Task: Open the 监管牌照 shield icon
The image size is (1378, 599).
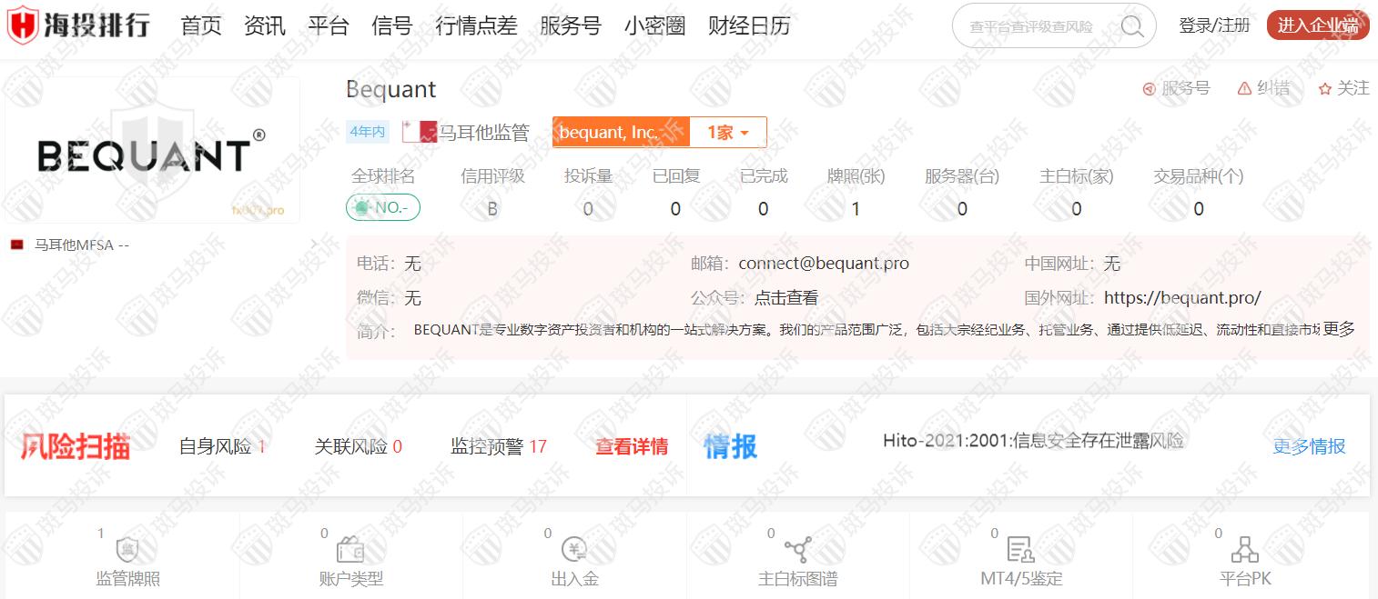Action: coord(127,550)
